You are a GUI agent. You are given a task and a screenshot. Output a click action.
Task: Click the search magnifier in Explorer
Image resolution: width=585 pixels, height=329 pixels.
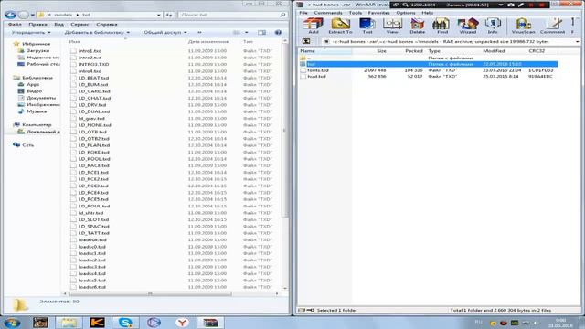coord(282,15)
